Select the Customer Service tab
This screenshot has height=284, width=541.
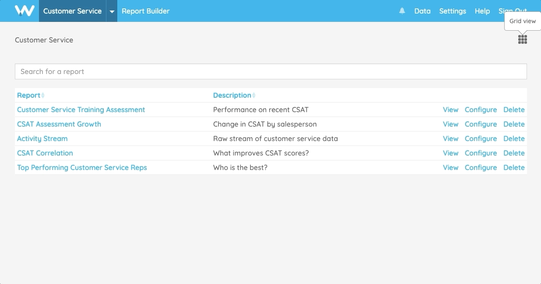coord(72,11)
